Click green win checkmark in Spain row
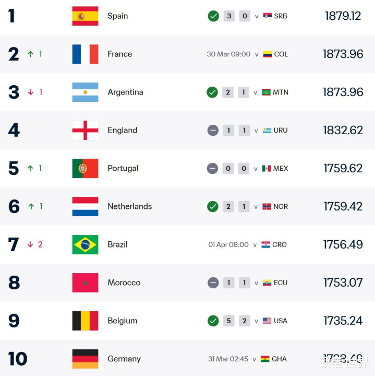The image size is (375, 376). pos(213,16)
